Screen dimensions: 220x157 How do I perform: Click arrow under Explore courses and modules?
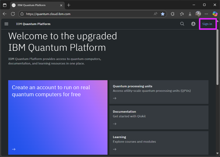point(115,149)
